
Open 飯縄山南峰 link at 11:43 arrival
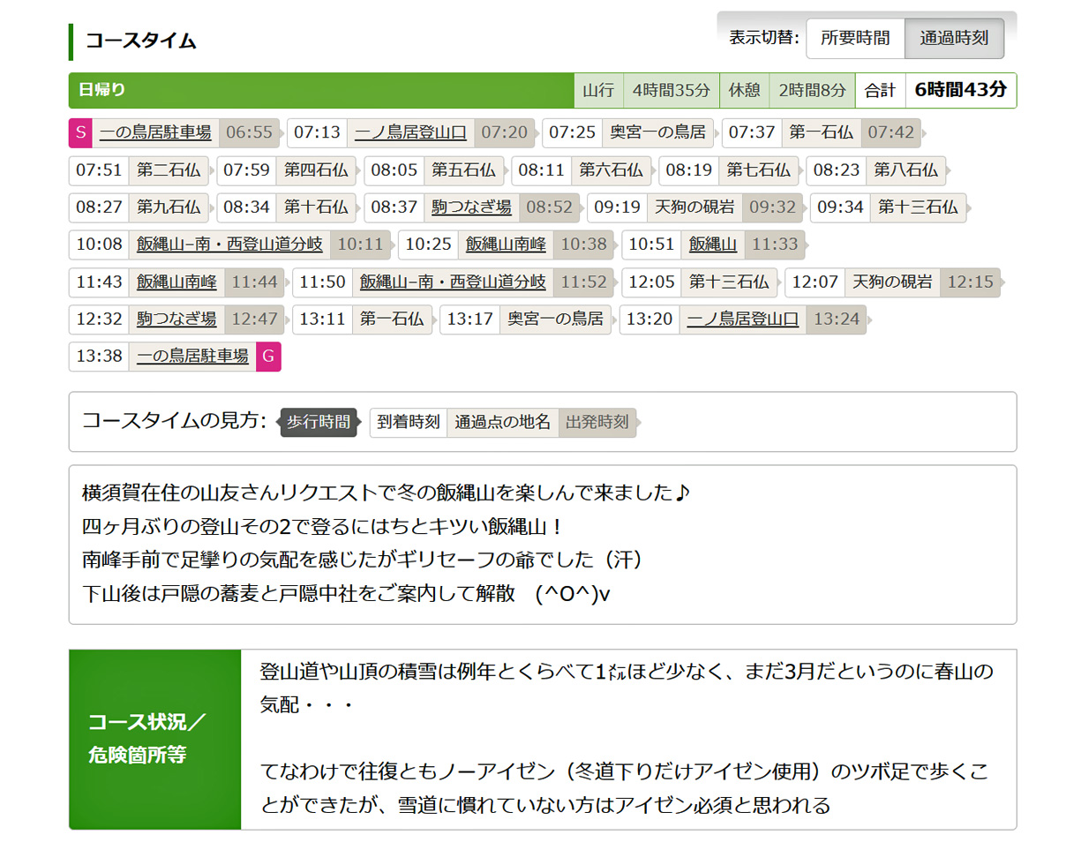tap(176, 282)
